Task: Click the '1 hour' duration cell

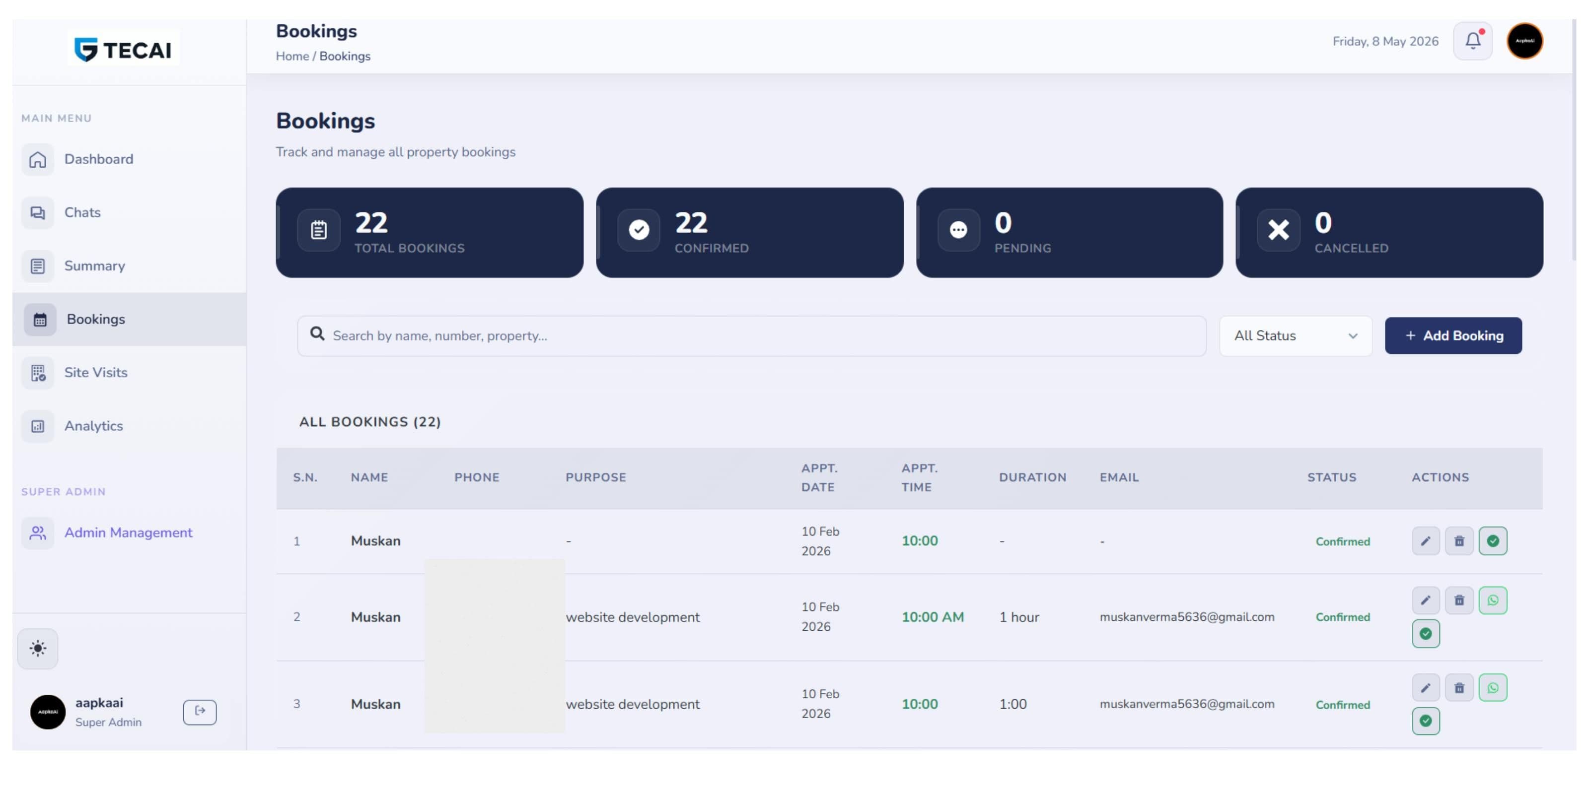Action: click(1019, 617)
